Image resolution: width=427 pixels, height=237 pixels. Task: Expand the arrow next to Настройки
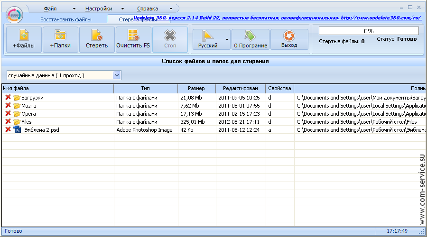tap(122, 9)
